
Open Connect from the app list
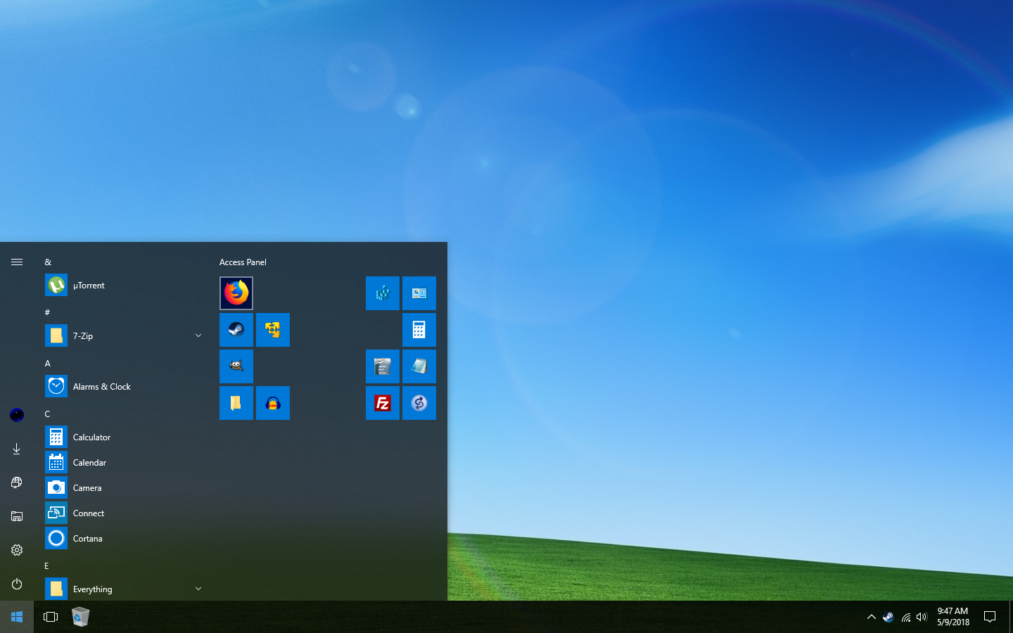coord(124,513)
